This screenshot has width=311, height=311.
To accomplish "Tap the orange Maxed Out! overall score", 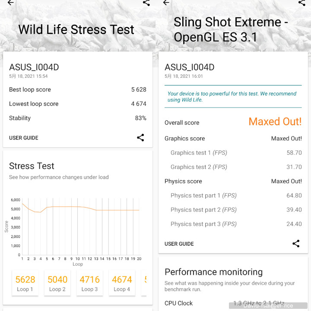I will coord(275,122).
